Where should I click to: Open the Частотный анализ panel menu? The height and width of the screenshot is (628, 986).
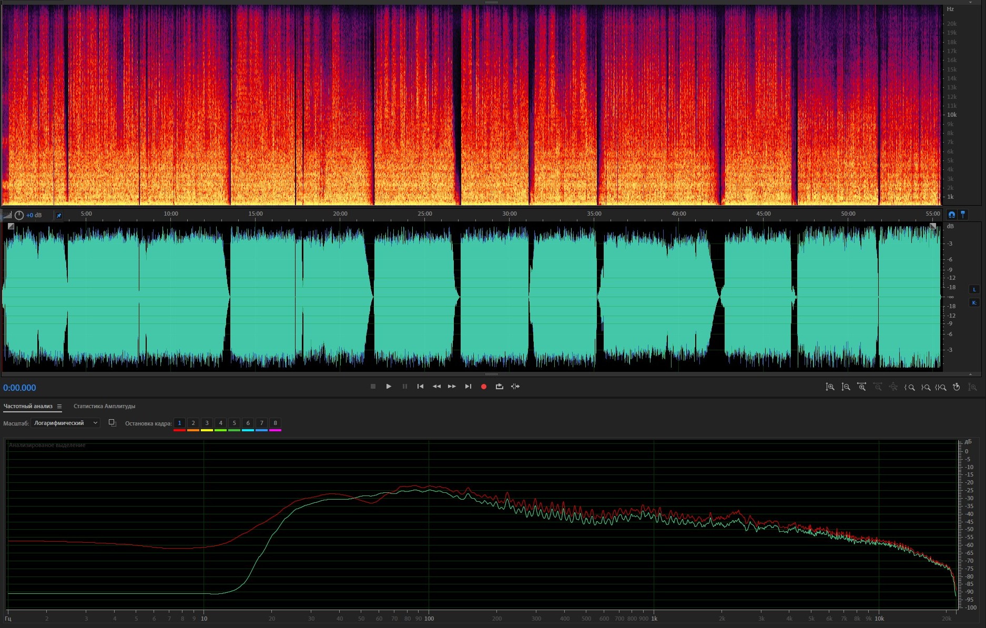(59, 406)
